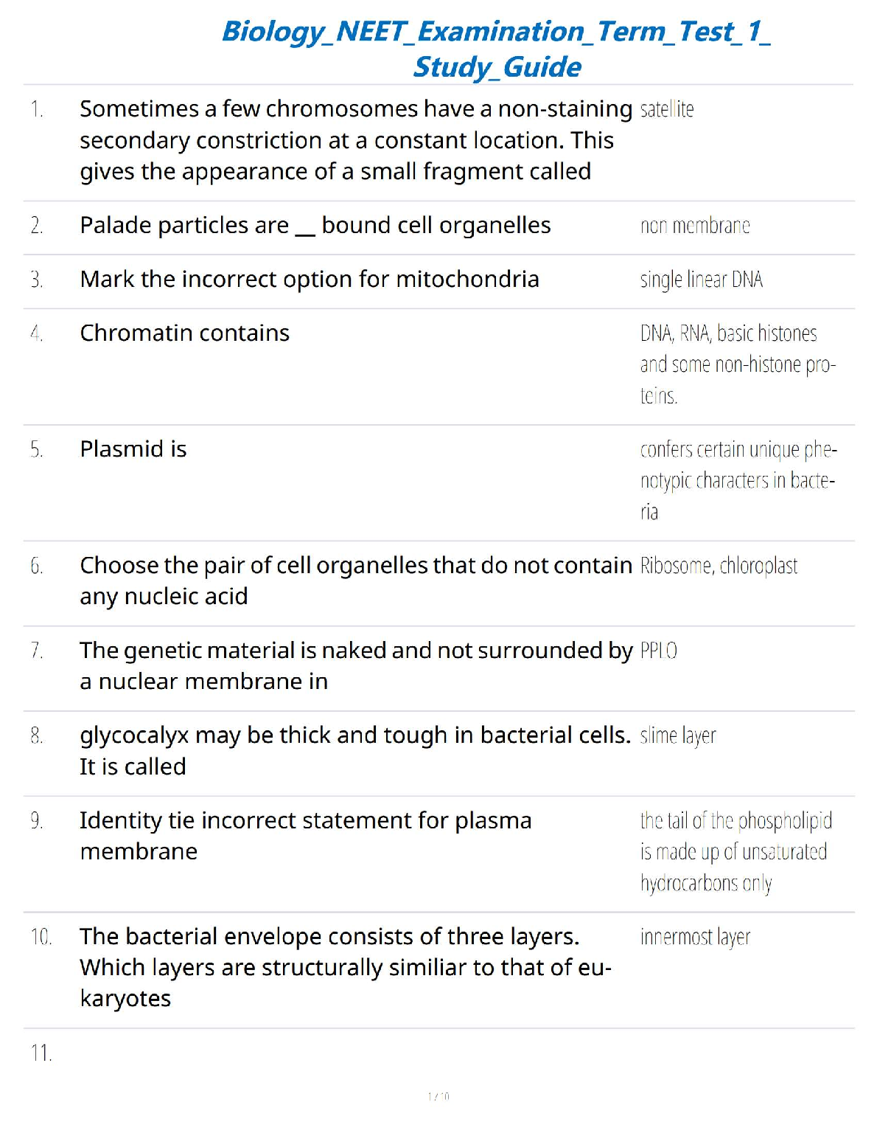Click the glycocalyx question text
The height and width of the screenshot is (1136, 877).
pos(354,750)
